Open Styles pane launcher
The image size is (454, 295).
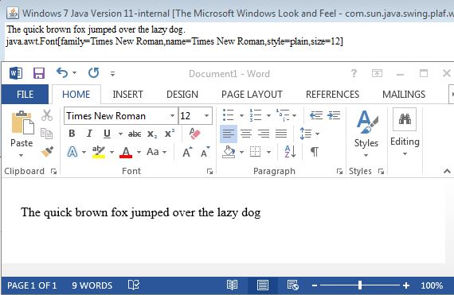381,171
